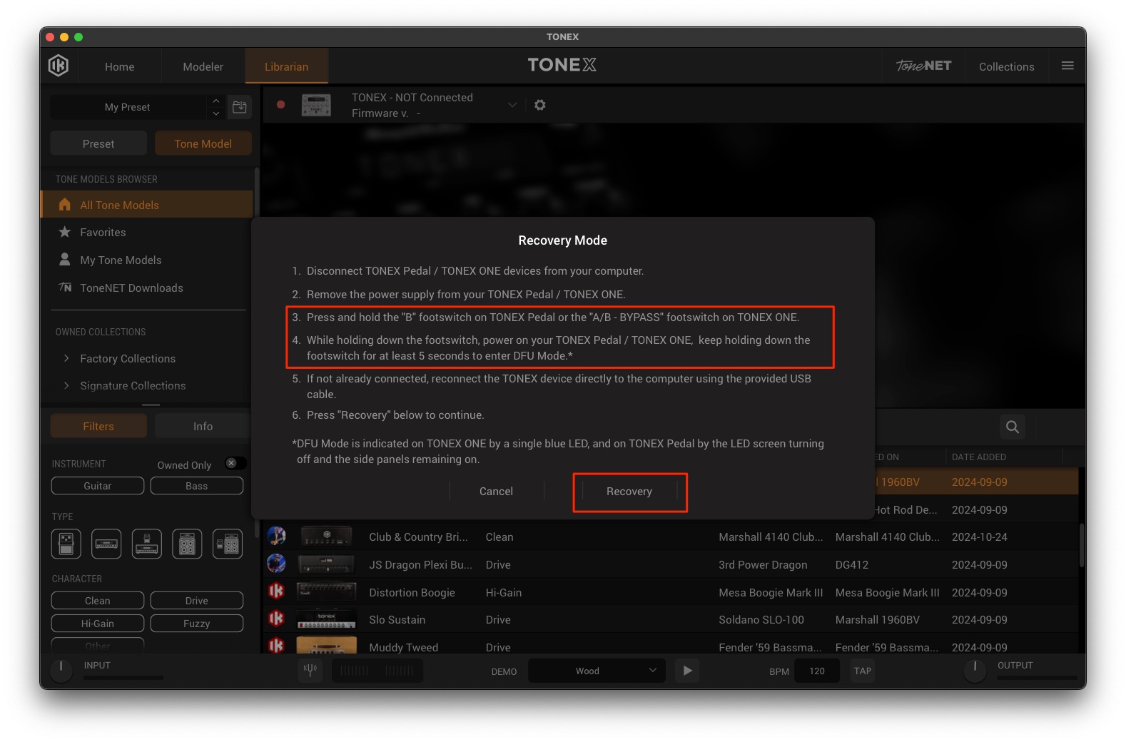Open the My Preset selector
Viewport: 1126px width, 742px height.
click(128, 107)
